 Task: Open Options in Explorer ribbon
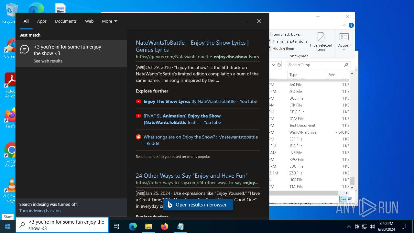344,42
